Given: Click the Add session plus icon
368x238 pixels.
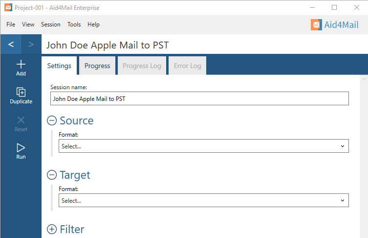Looking at the screenshot, I should (x=21, y=65).
